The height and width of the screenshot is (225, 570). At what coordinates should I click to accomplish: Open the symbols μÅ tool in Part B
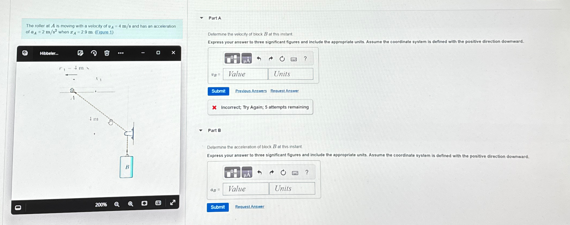coord(247,173)
